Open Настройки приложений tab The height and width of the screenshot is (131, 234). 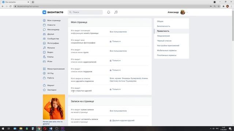coord(171,45)
